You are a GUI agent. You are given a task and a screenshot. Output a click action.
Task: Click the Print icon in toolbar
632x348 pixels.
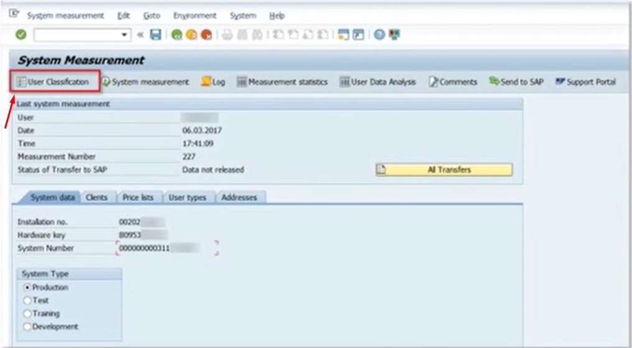(227, 35)
